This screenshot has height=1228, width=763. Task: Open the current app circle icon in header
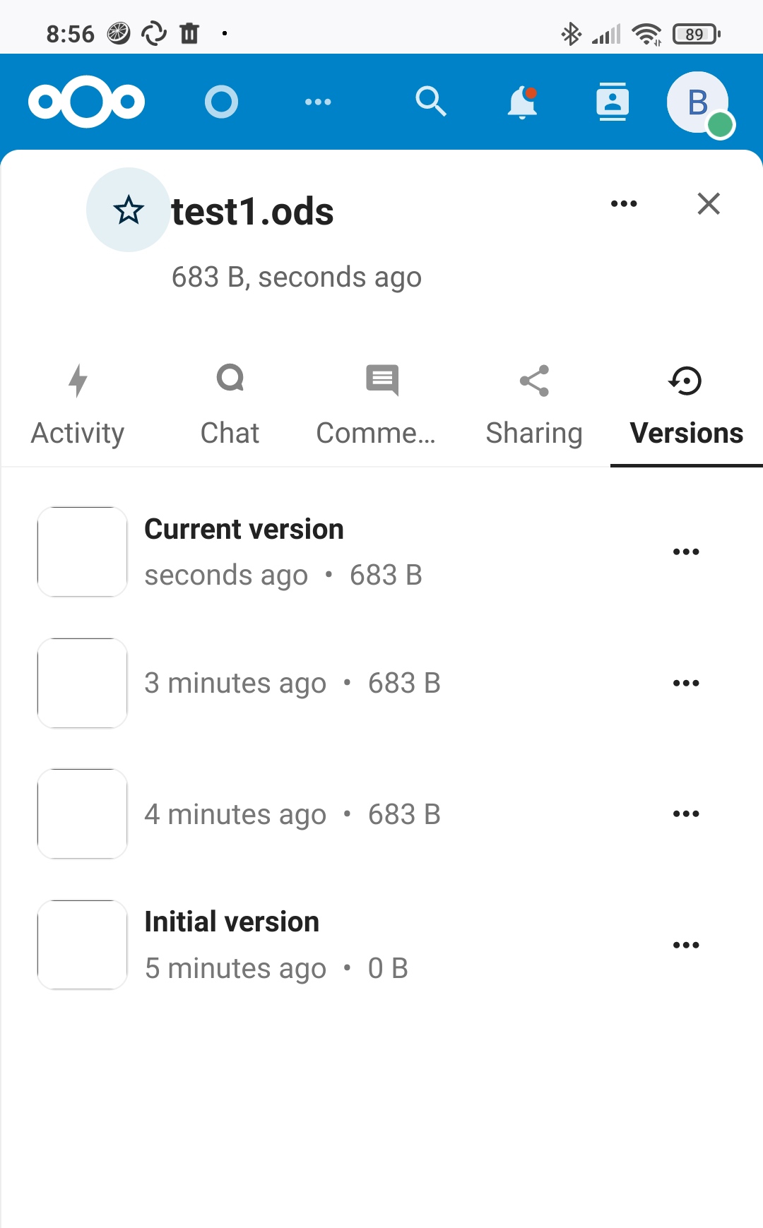tap(222, 102)
